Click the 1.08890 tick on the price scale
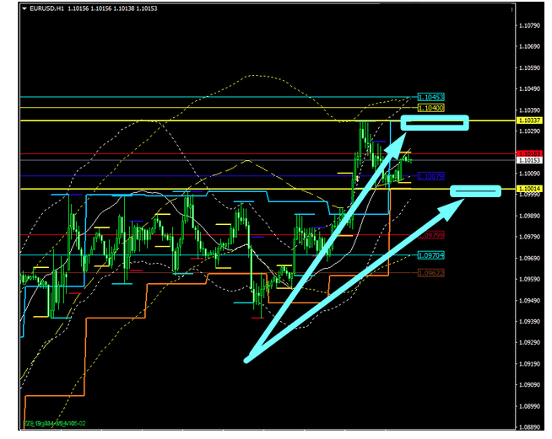Viewport: 552px width, 439px height. (530, 427)
